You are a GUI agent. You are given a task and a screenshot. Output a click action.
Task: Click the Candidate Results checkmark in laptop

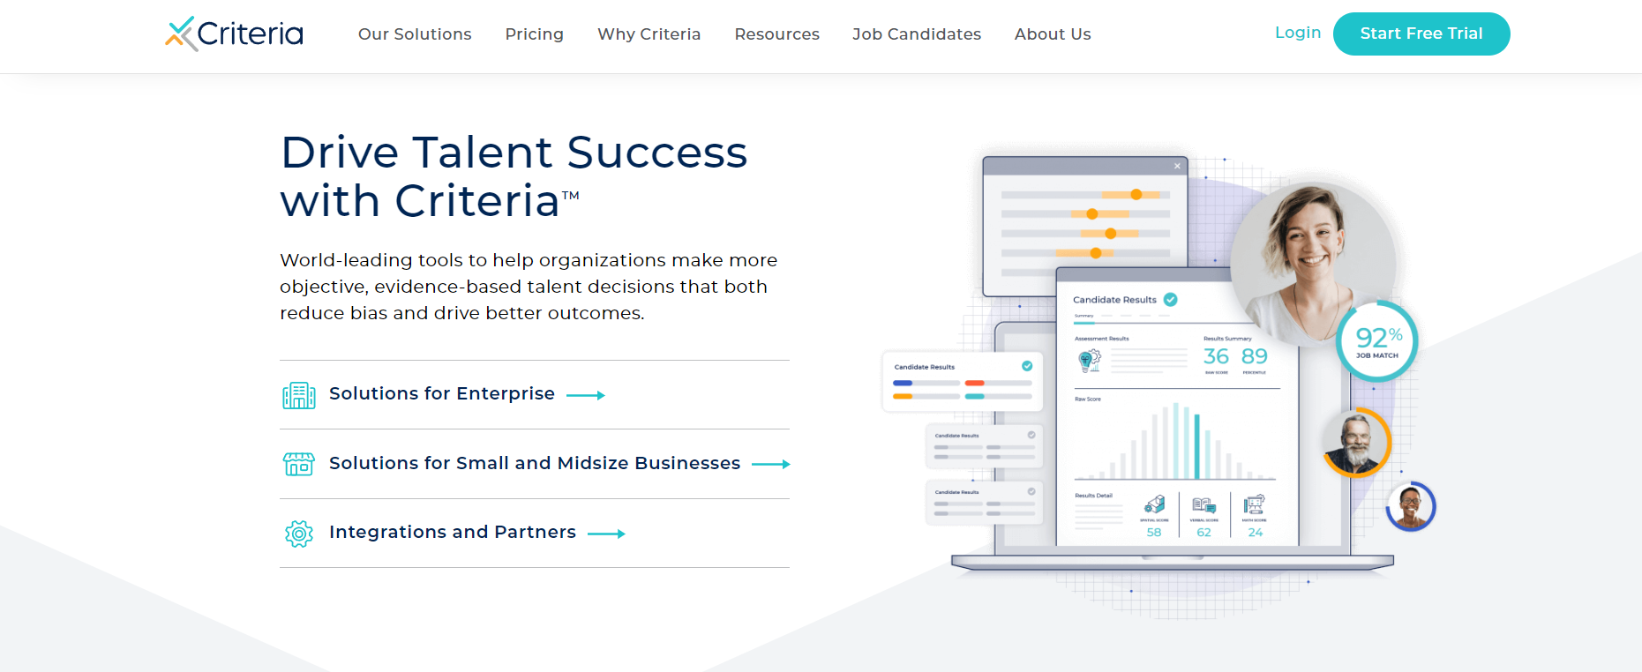click(x=1171, y=300)
